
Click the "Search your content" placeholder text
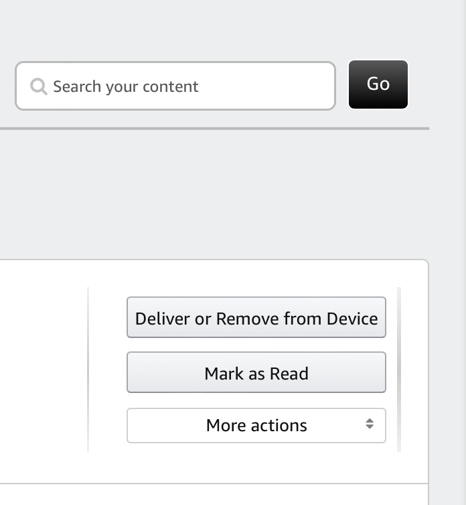click(x=126, y=87)
